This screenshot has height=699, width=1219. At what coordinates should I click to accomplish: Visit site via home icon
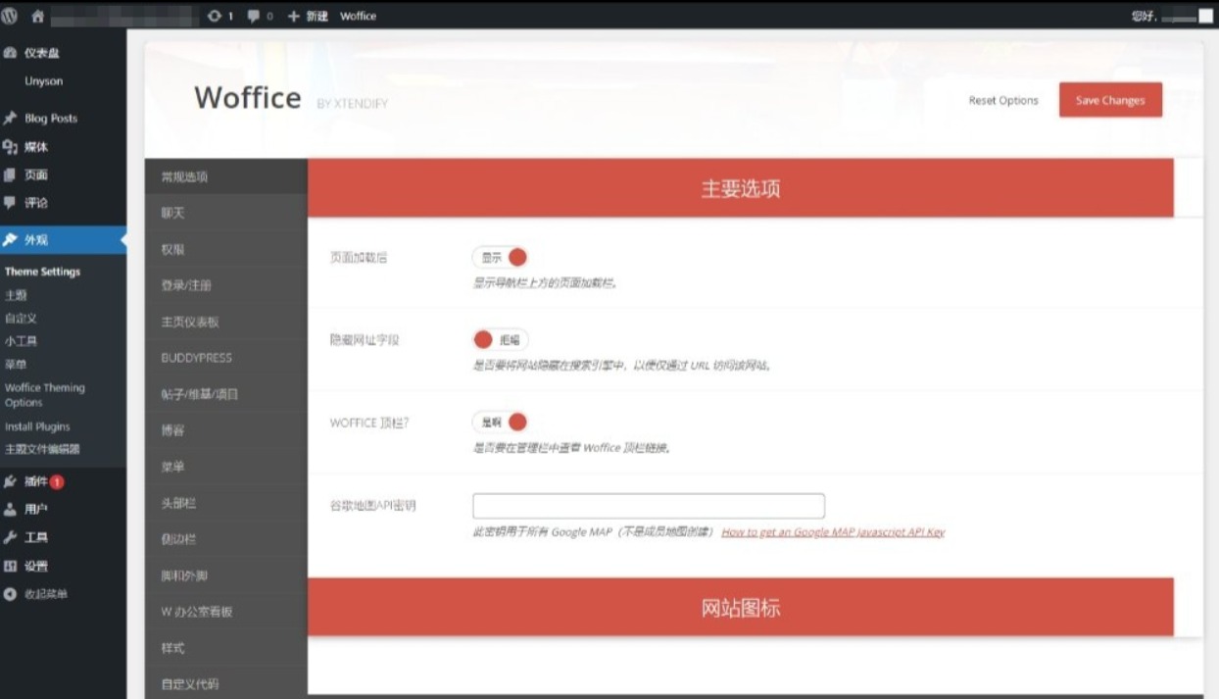click(x=37, y=16)
